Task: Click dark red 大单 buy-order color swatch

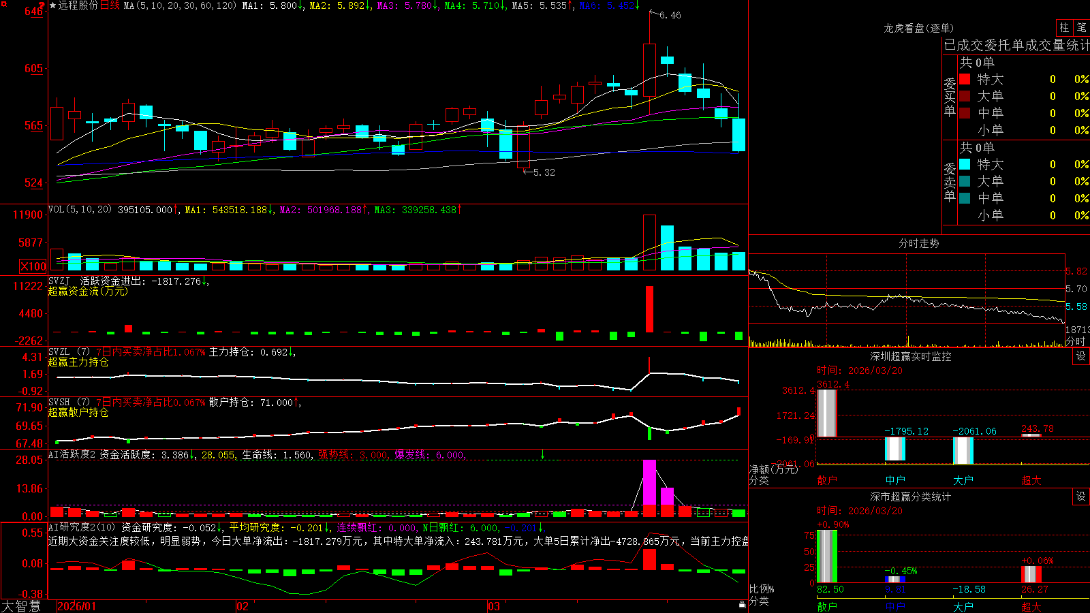Action: [965, 96]
